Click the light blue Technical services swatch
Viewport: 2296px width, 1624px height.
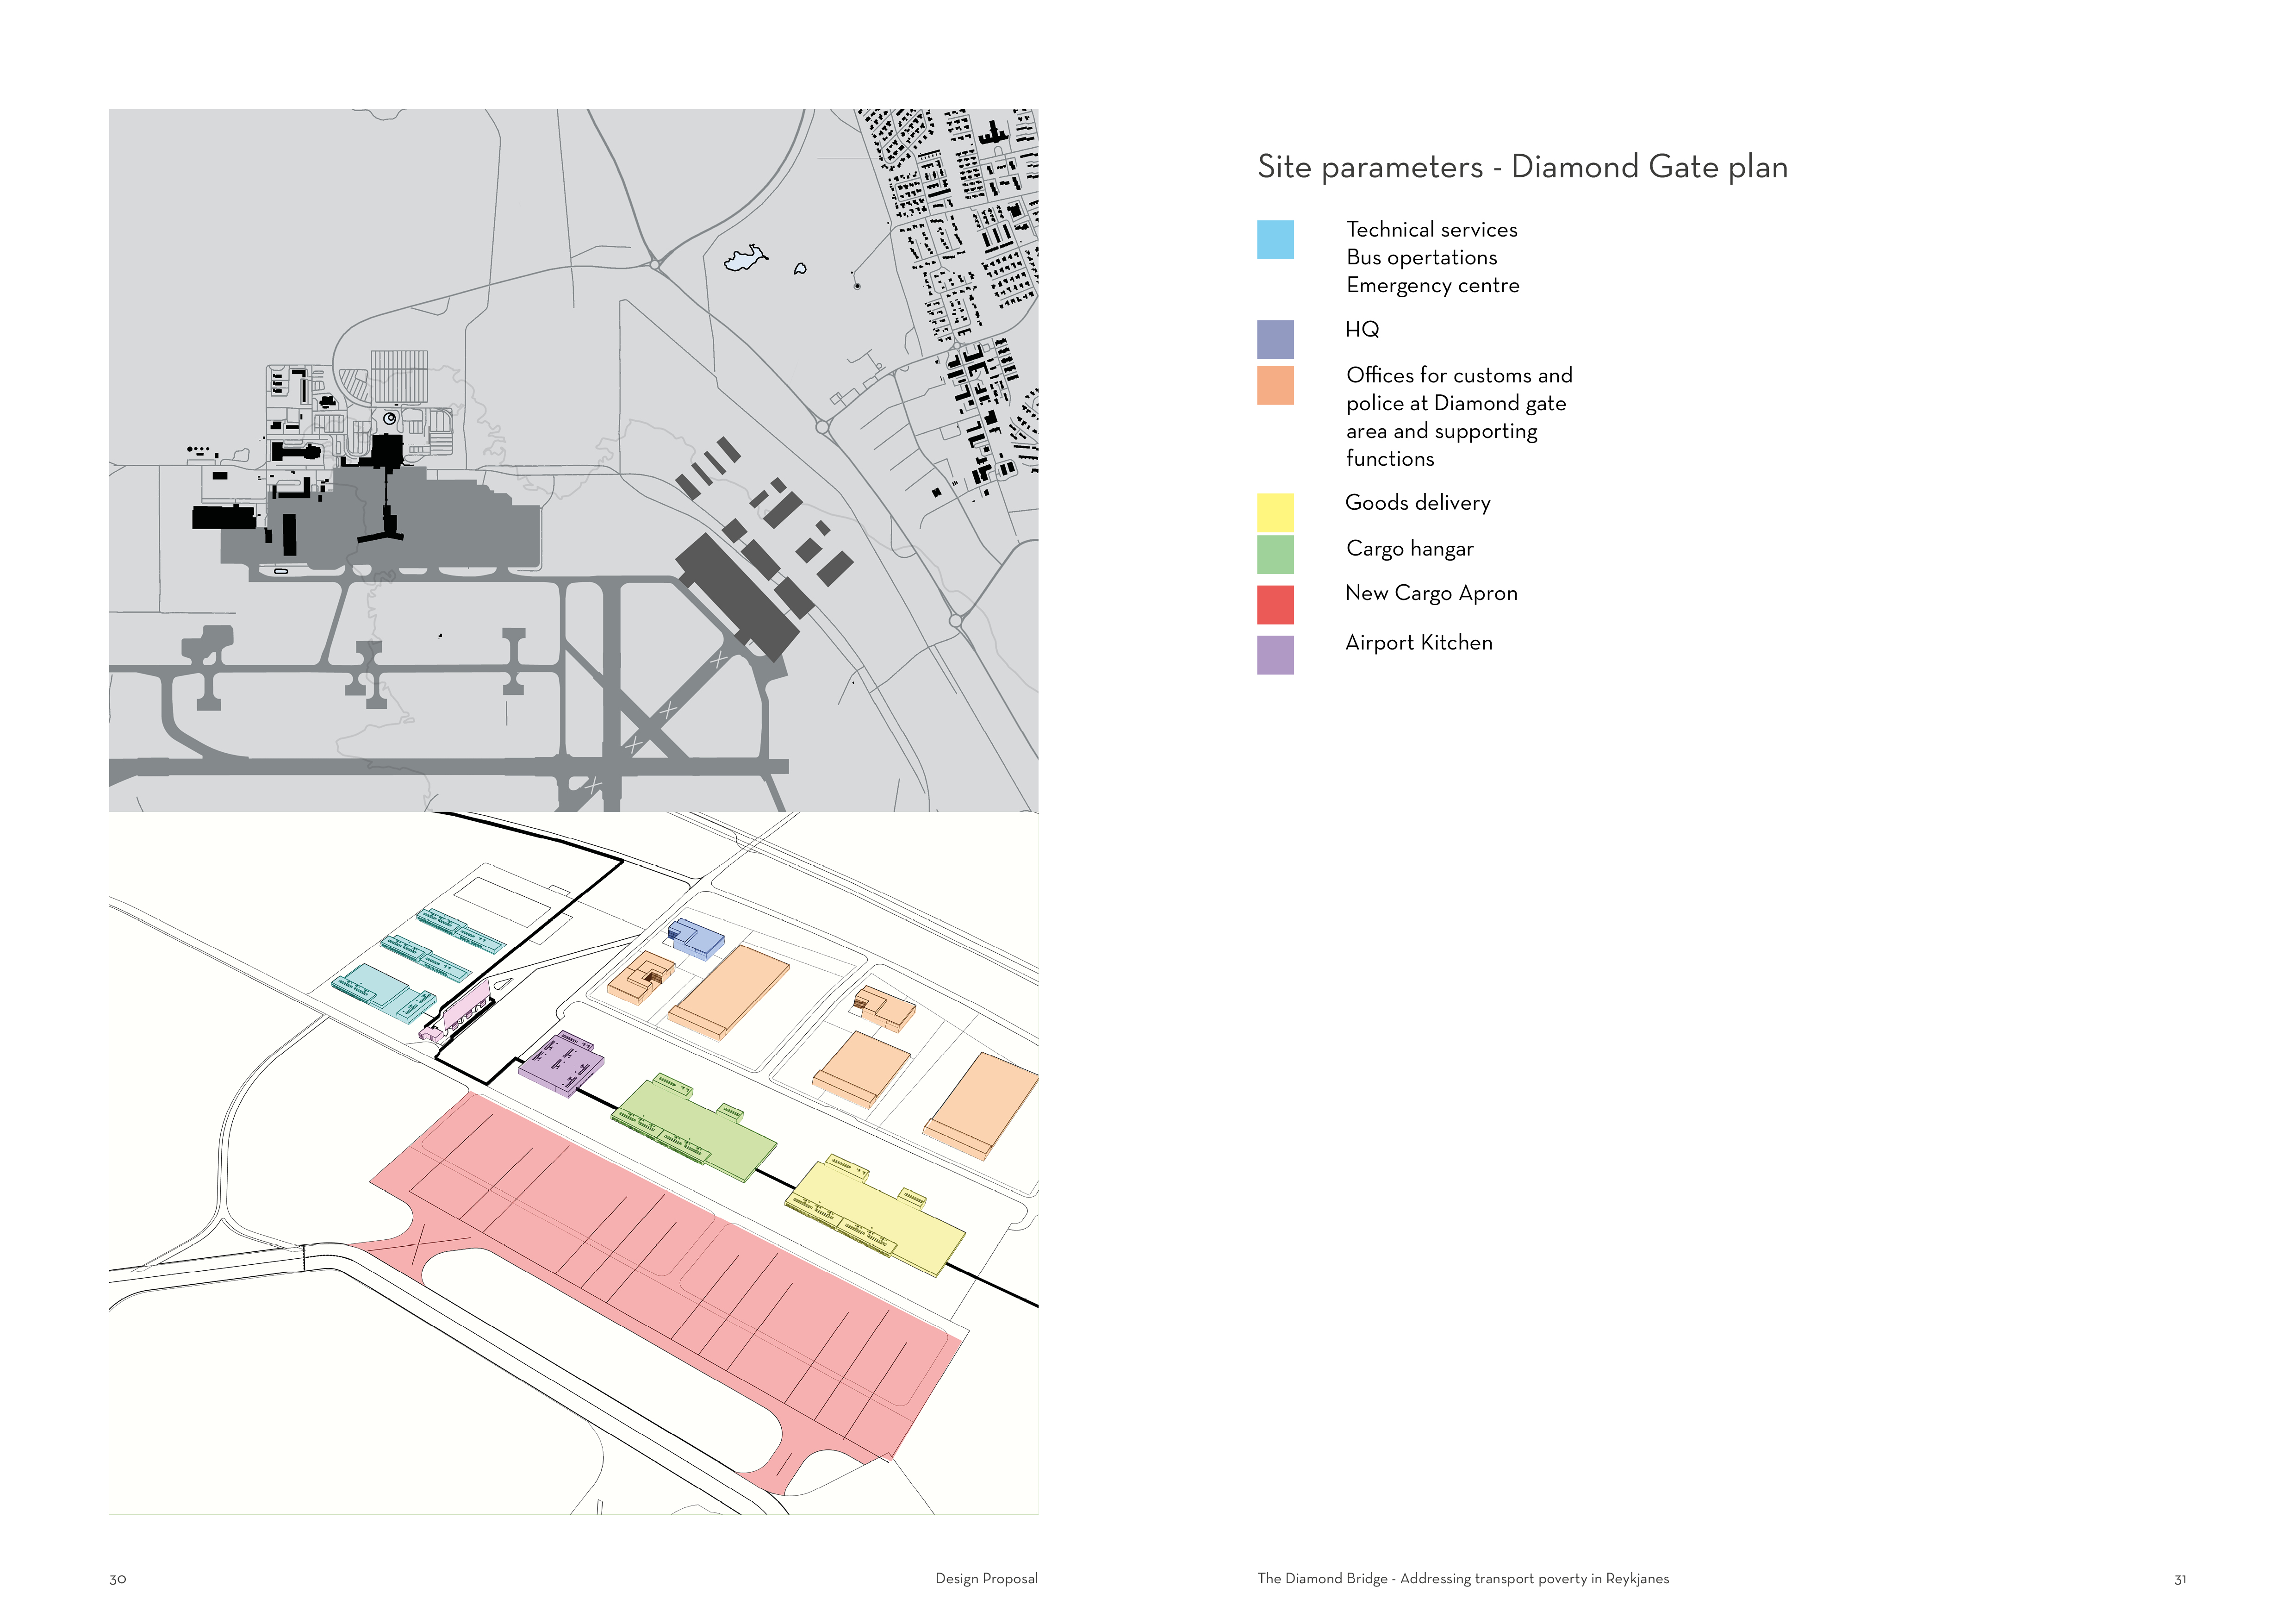click(x=1275, y=240)
